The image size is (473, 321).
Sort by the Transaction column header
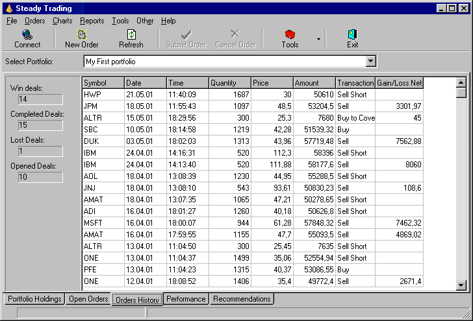click(355, 83)
